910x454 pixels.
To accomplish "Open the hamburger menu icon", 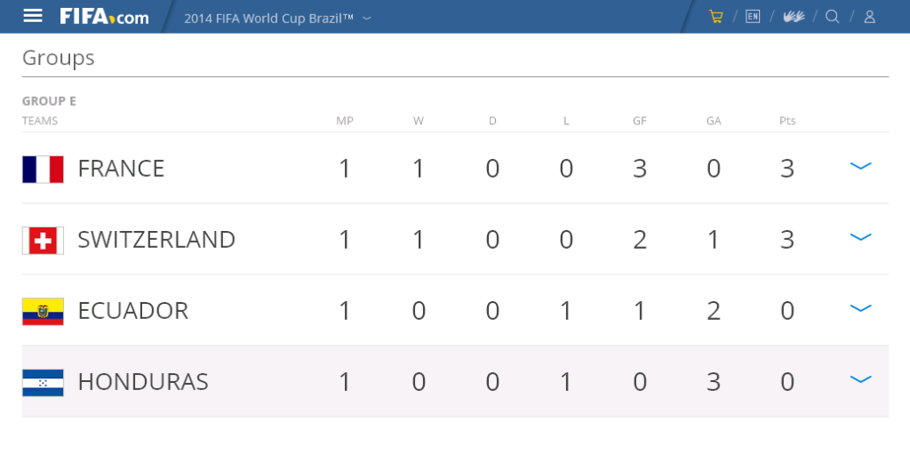I will tap(33, 16).
